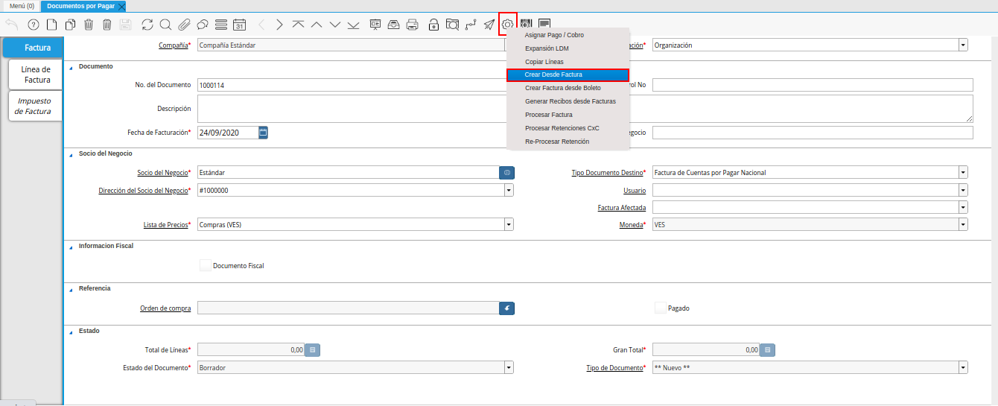The width and height of the screenshot is (998, 406).
Task: Jump to last record icon
Action: pos(353,25)
